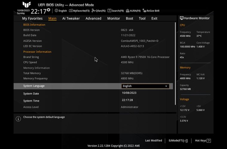The width and height of the screenshot is (227, 149).
Task: Open the Tool tab
Action: [x=142, y=18]
